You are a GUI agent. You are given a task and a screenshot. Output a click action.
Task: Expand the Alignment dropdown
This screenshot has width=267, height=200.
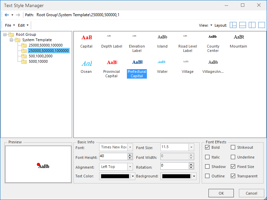pos(130,167)
